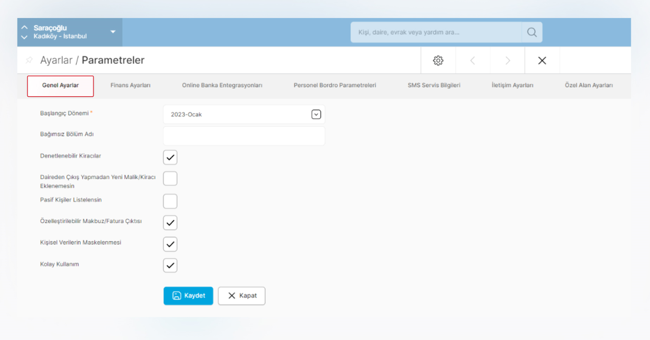The height and width of the screenshot is (340, 650).
Task: Click into Bağımsız Bölüm Adı field
Action: click(244, 136)
